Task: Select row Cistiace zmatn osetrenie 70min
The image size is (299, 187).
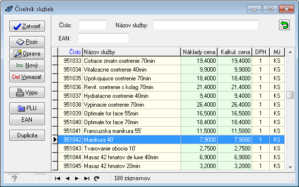Action: pos(171,61)
